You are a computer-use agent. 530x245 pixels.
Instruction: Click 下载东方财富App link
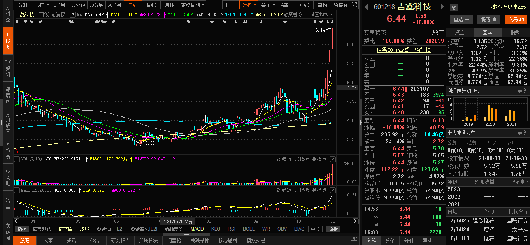coord(507,7)
